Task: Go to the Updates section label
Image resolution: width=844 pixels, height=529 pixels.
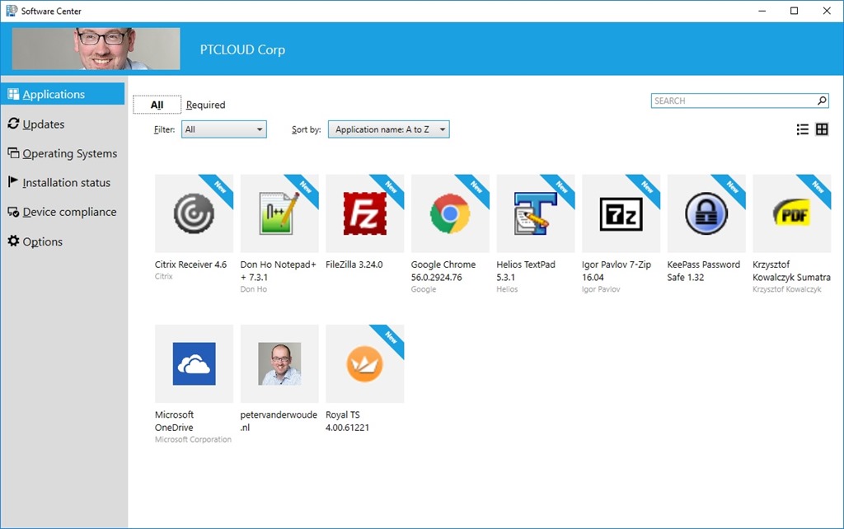Action: 44,124
